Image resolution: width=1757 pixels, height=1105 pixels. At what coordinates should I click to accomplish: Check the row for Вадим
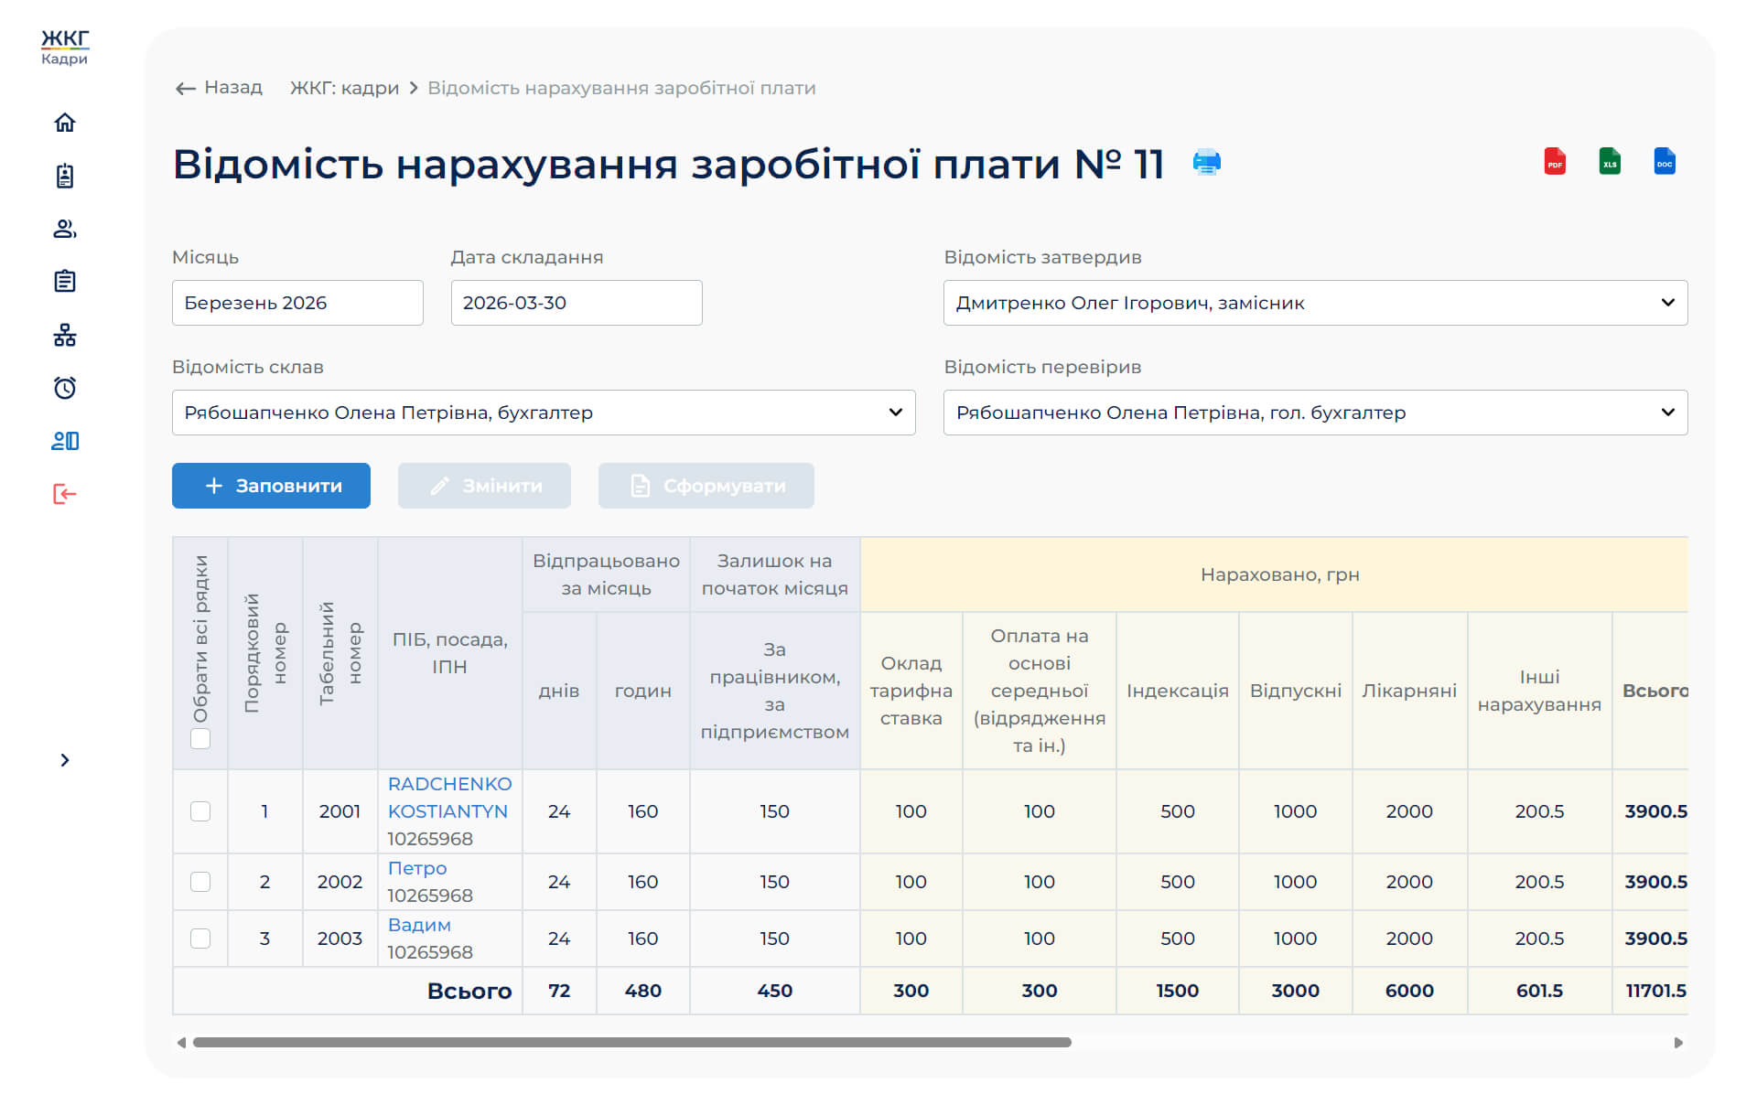pos(200,939)
